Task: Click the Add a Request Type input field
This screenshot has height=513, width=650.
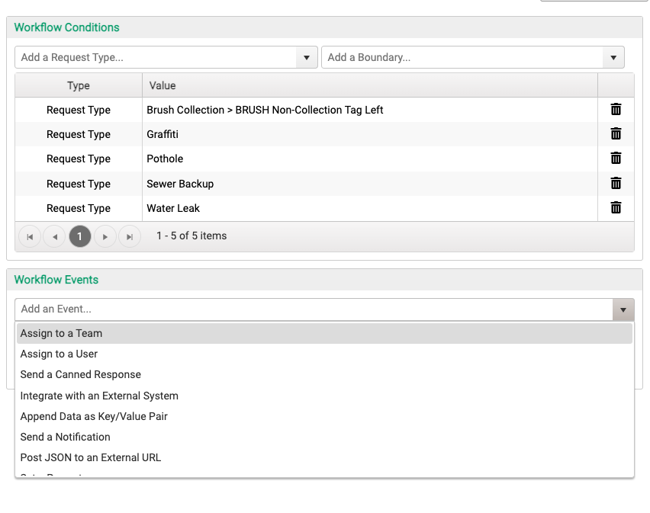Action: pos(156,58)
